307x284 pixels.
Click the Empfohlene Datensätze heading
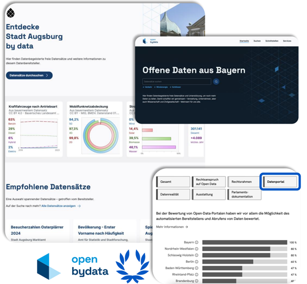(x=48, y=187)
